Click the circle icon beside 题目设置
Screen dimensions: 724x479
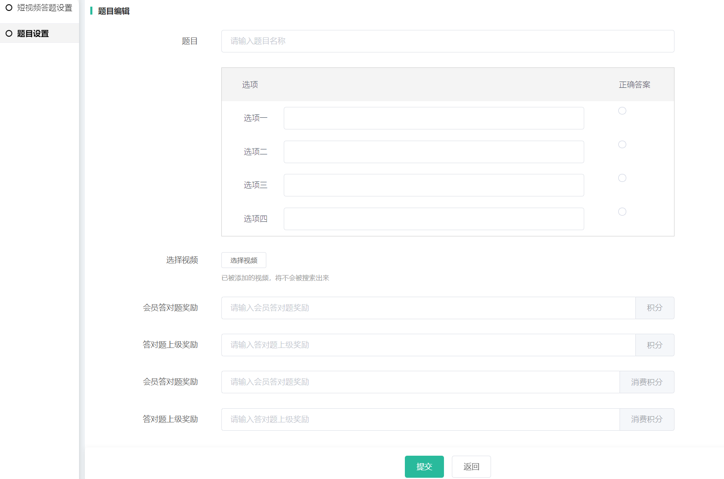[x=9, y=34]
